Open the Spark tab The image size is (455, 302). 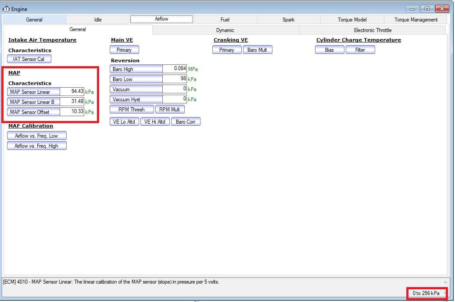point(288,20)
